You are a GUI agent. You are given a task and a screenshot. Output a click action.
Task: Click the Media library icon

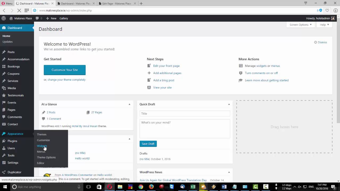pos(4,88)
